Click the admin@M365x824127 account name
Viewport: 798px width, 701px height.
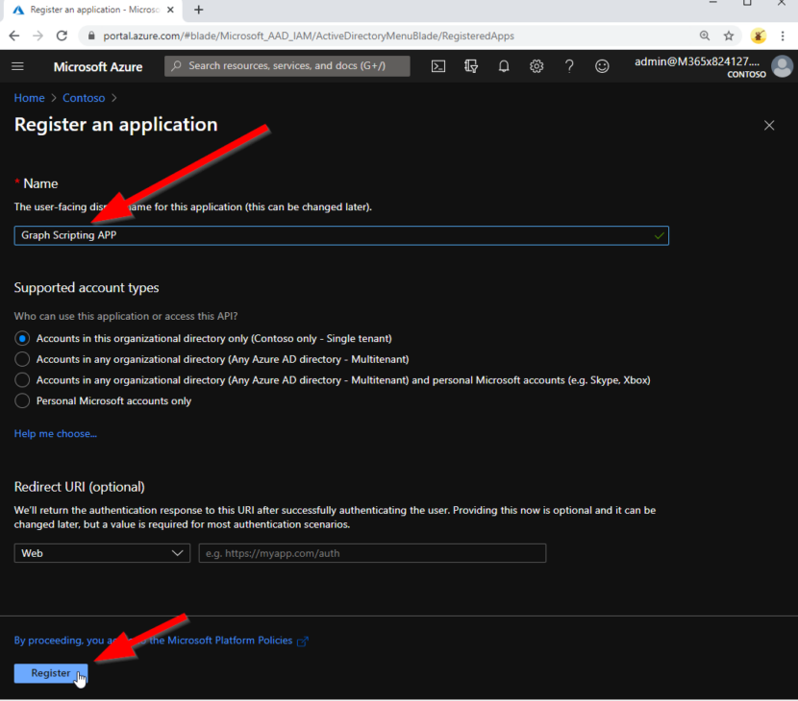[x=697, y=61]
